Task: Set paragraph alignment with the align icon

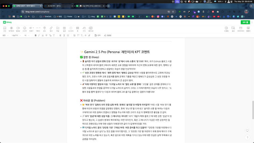Action: (60, 35)
